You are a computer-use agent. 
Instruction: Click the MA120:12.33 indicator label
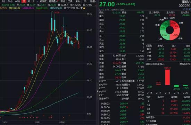point(56,8)
